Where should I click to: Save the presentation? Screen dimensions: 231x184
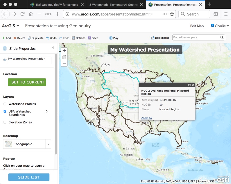[x=93, y=38]
